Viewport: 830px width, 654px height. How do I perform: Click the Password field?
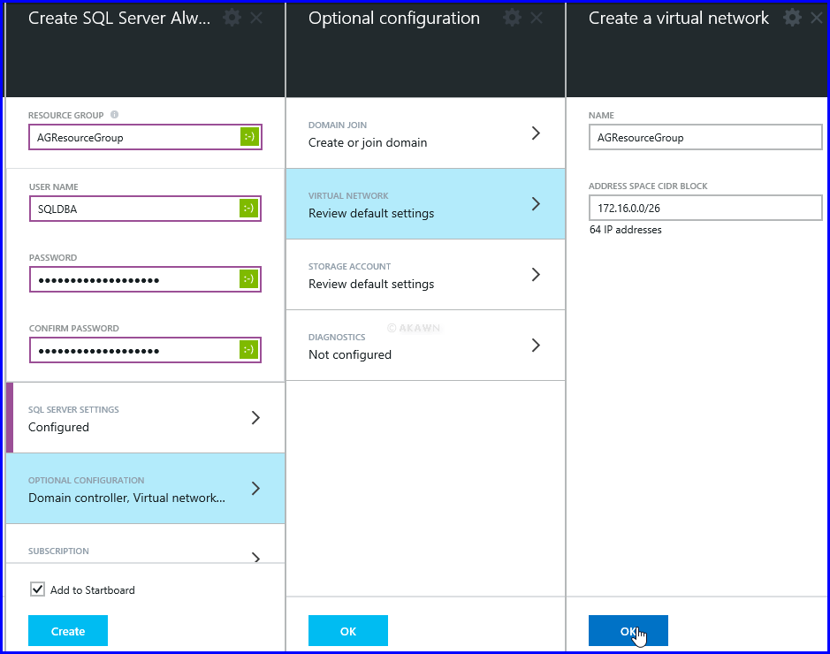click(145, 279)
